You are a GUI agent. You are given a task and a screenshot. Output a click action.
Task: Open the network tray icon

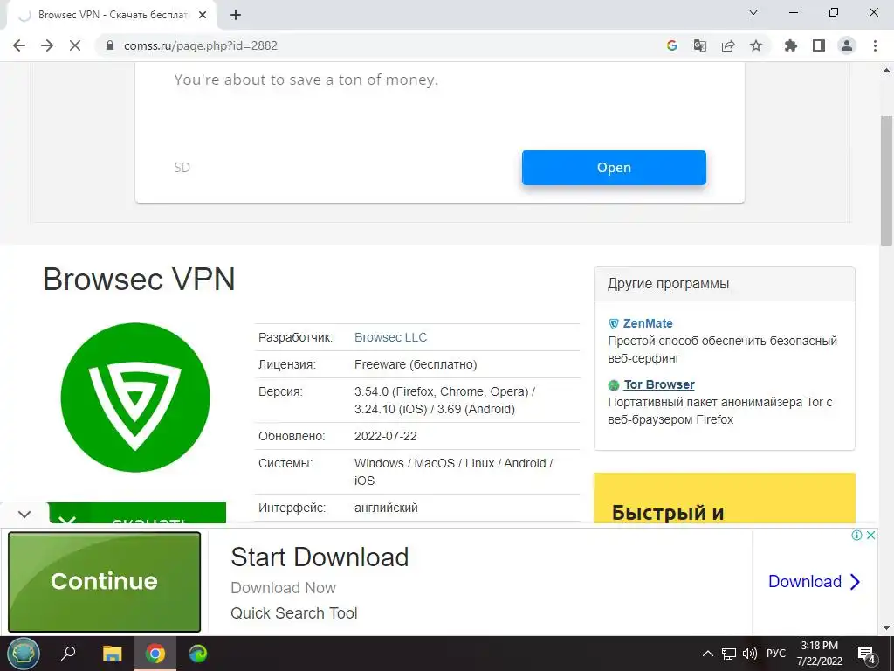pos(729,654)
